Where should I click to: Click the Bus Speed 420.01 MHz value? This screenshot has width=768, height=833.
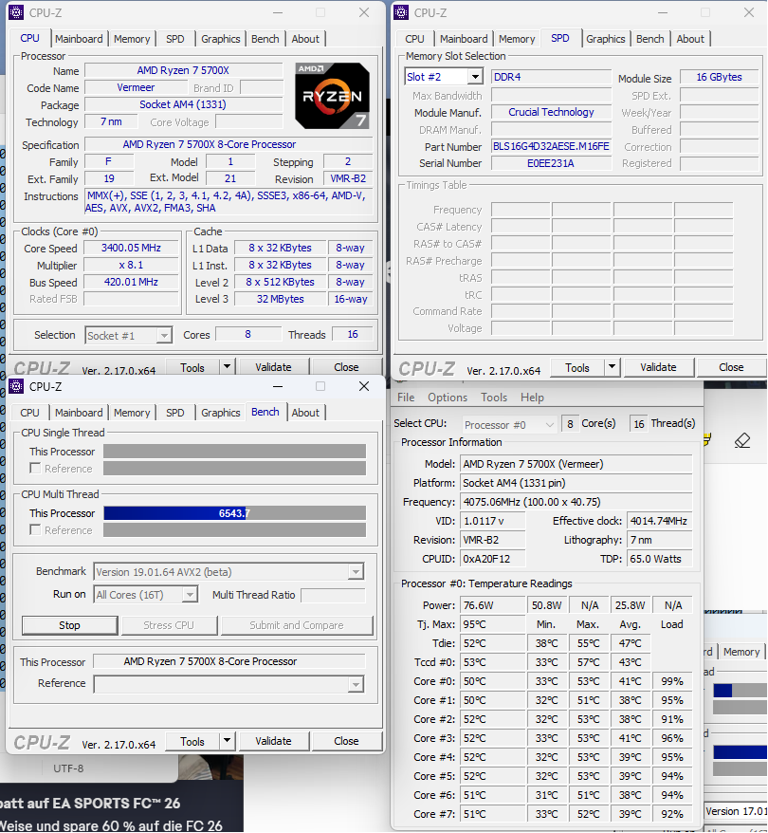pyautogui.click(x=131, y=282)
